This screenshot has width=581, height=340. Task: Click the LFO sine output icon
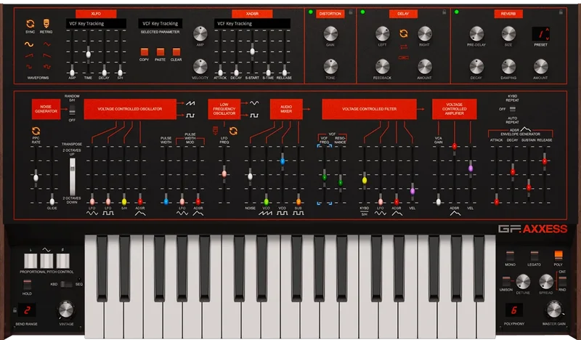pos(254,103)
